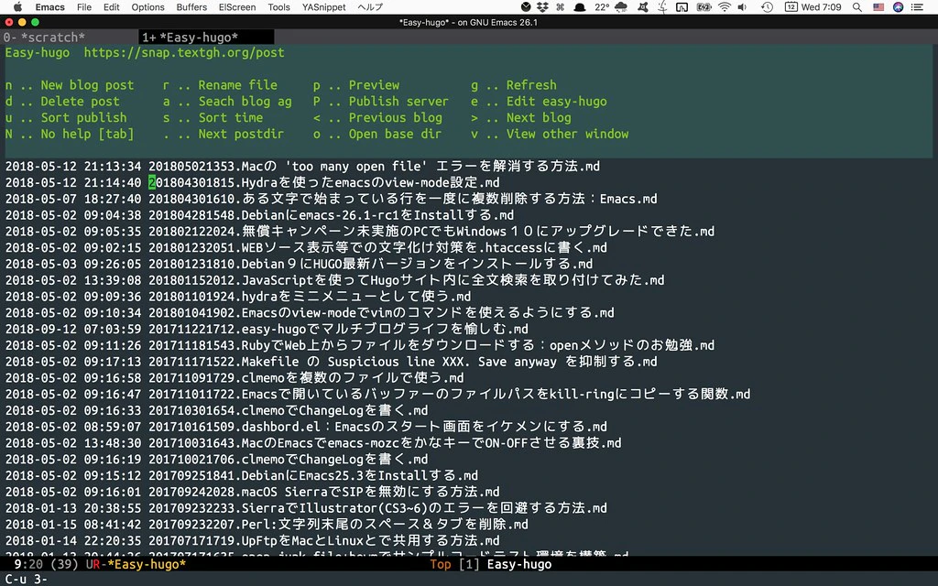Select the 201710161509 dashbord.el post
Screen dimensions: 938x586
[x=306, y=426]
